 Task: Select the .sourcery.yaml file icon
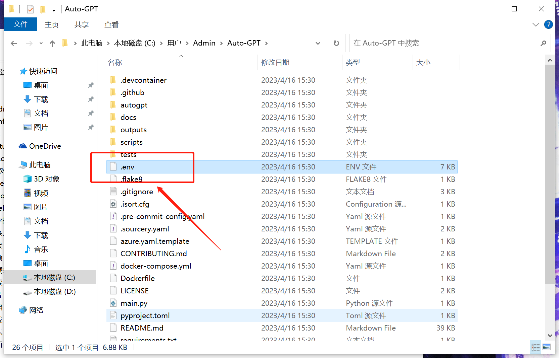click(x=113, y=229)
